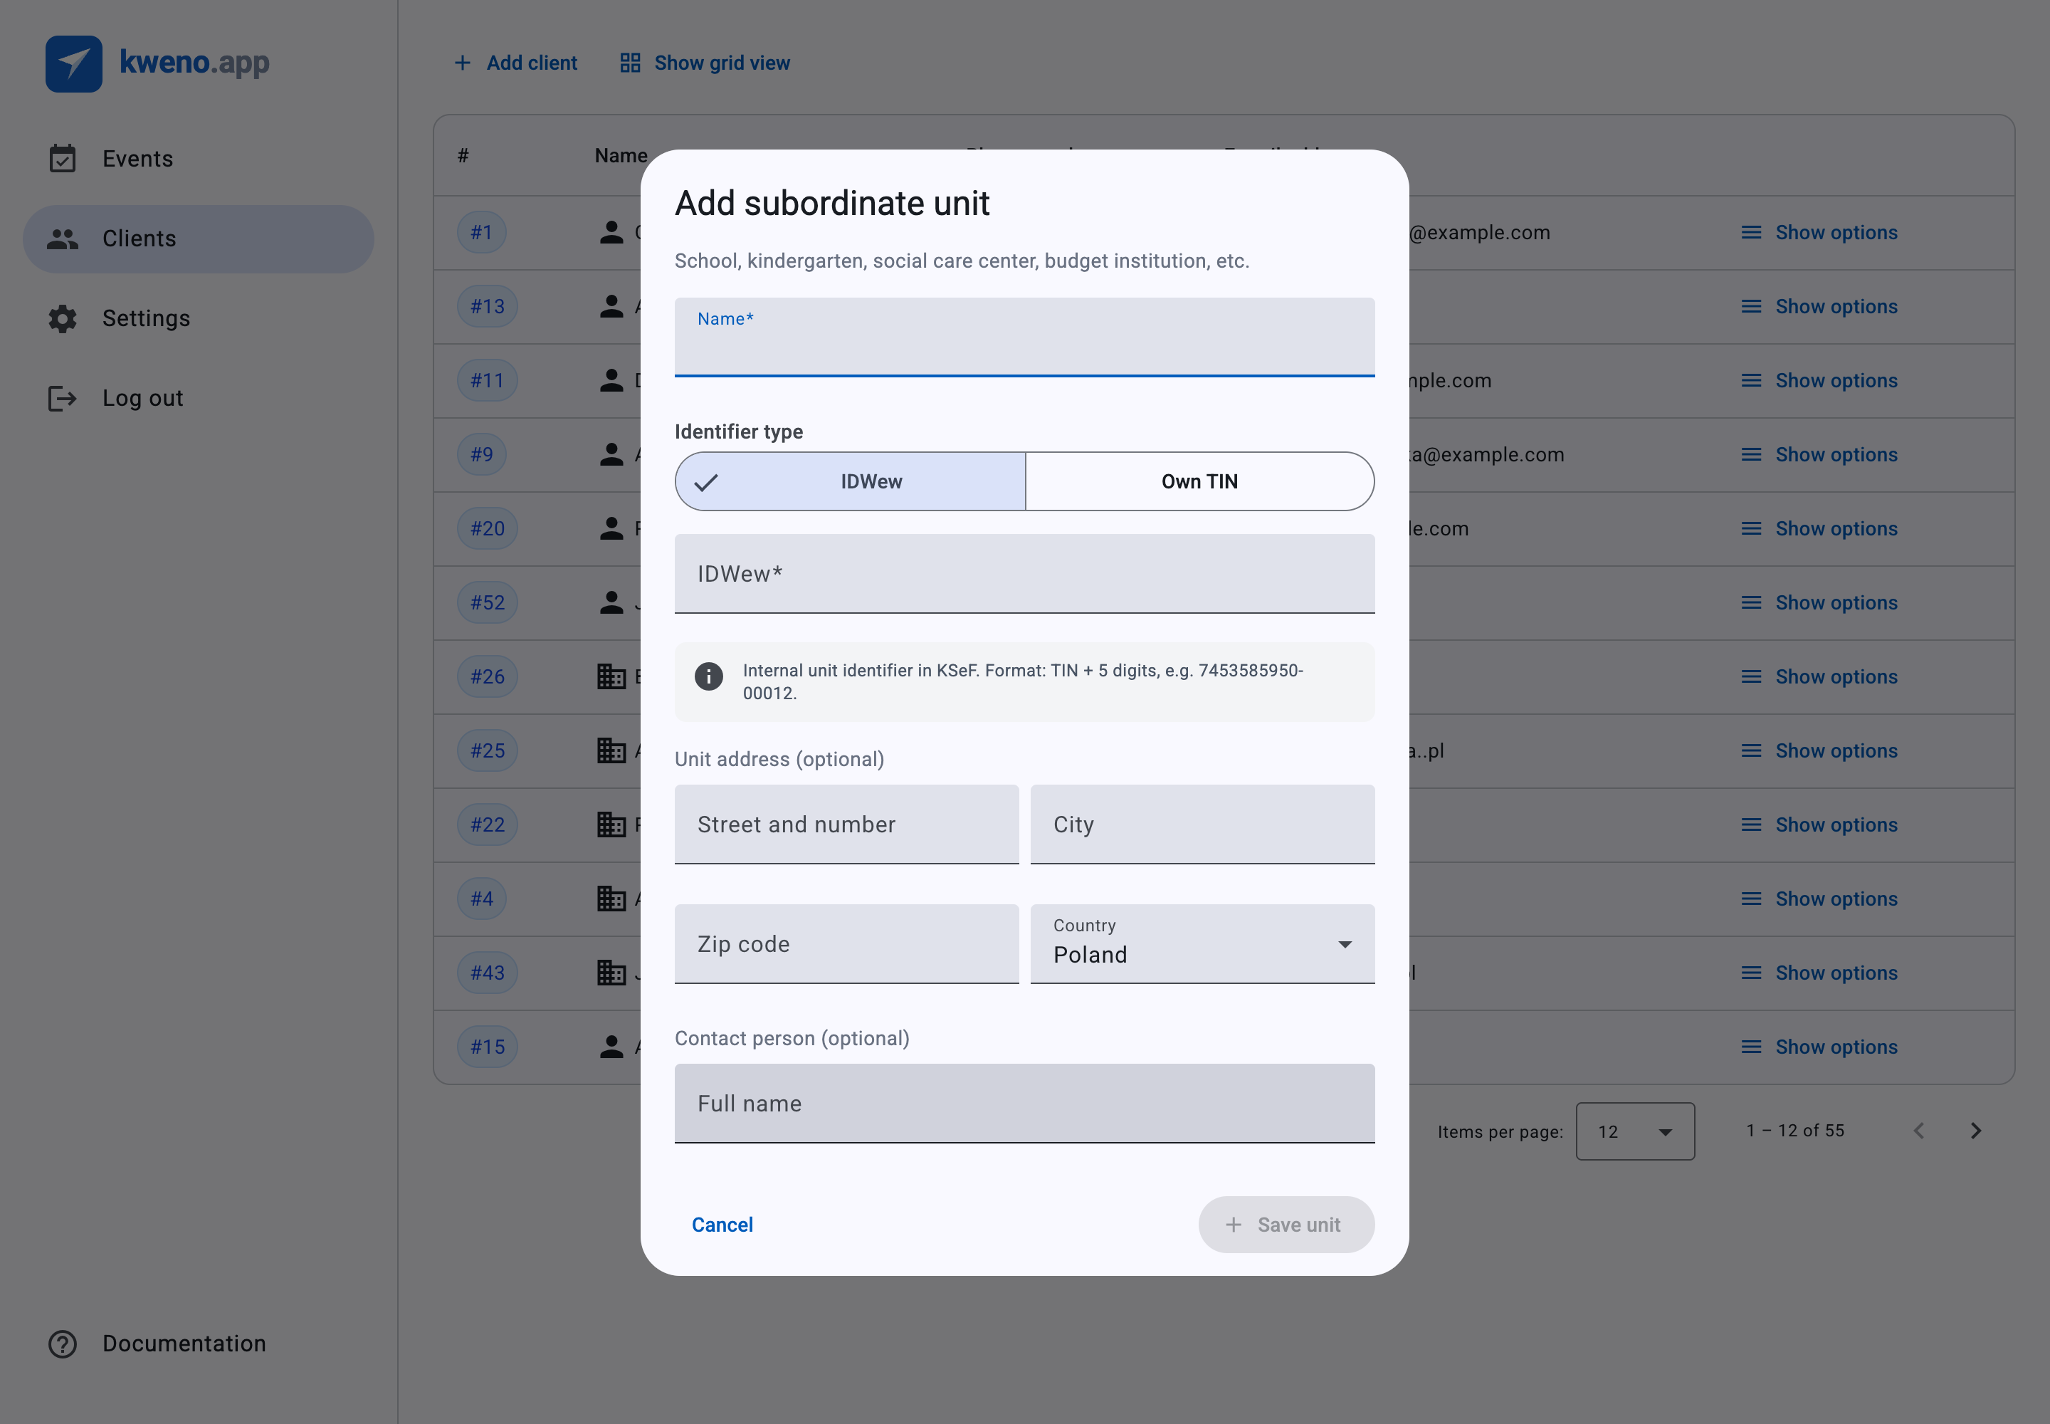Open Settings gear icon
Image resolution: width=2050 pixels, height=1424 pixels.
(x=63, y=318)
